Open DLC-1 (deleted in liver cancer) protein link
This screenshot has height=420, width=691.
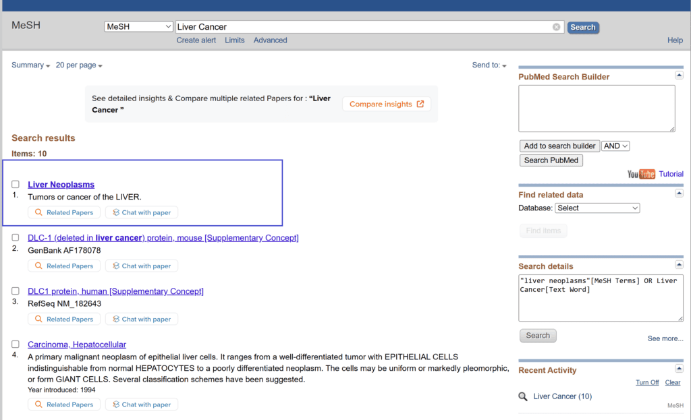pos(163,238)
